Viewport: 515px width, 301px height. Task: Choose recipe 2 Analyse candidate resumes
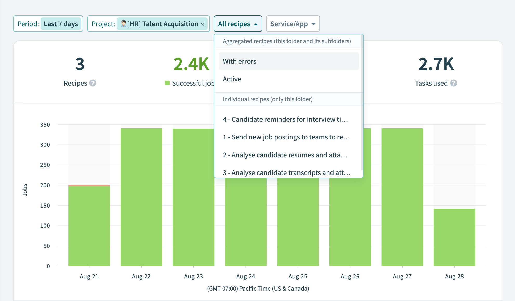pos(285,155)
